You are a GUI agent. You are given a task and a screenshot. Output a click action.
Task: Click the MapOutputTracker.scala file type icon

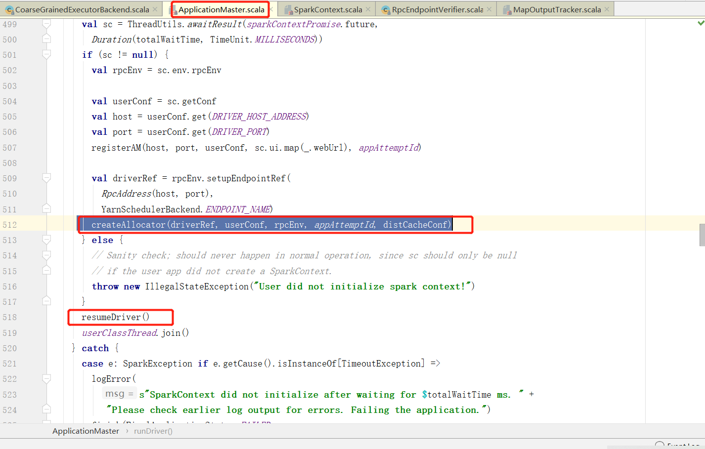[507, 10]
